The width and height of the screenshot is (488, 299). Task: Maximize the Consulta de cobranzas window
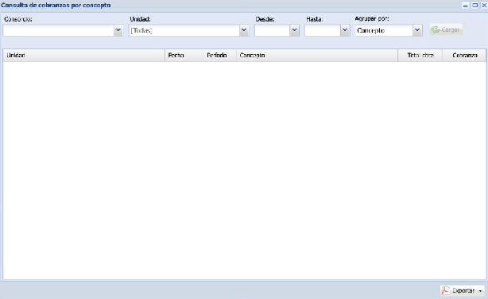[x=475, y=5]
